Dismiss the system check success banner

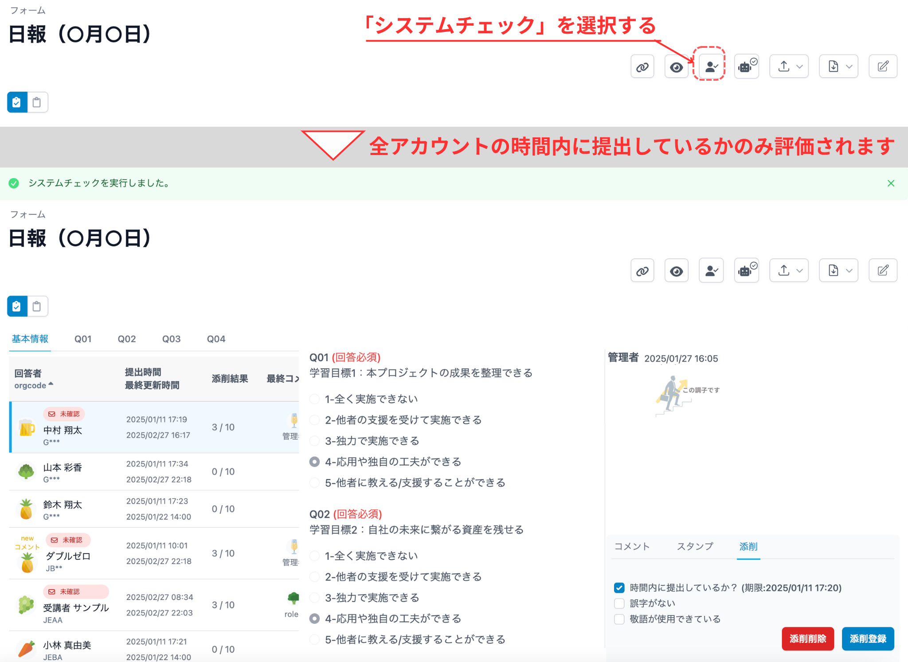point(891,183)
